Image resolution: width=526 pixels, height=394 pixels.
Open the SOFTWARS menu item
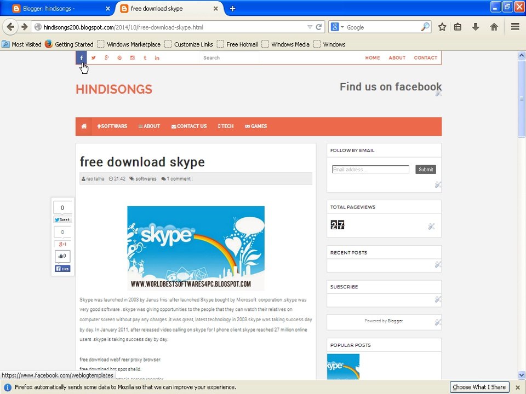tap(112, 126)
